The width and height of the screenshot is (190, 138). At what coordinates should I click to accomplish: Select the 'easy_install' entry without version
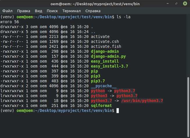105,61
